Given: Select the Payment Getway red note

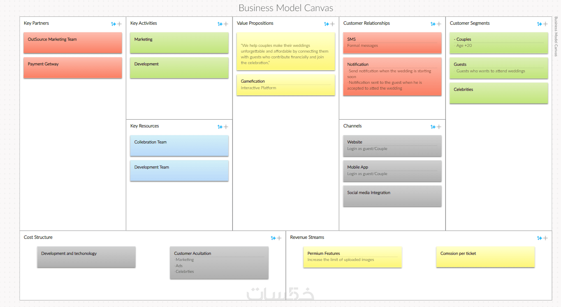Looking at the screenshot, I should coord(73,67).
